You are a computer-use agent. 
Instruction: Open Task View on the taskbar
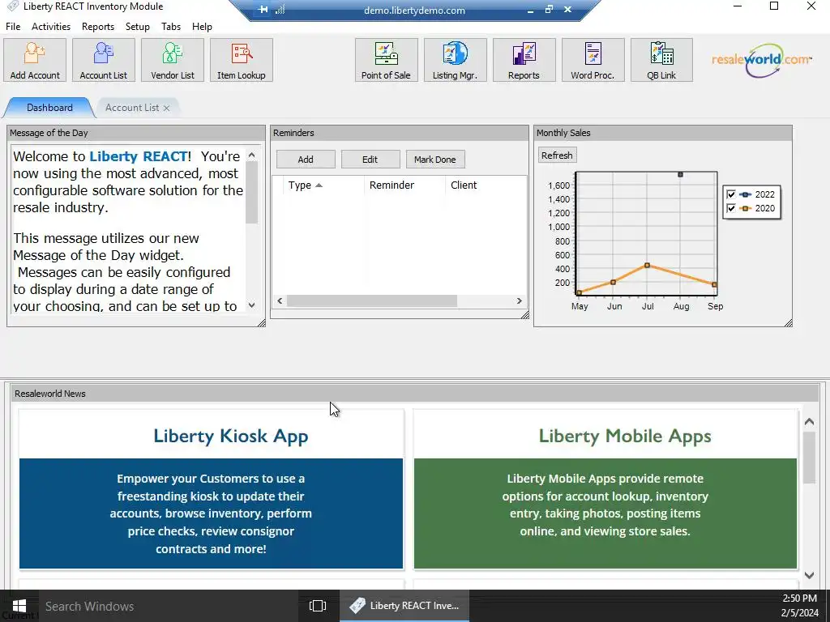pyautogui.click(x=317, y=606)
